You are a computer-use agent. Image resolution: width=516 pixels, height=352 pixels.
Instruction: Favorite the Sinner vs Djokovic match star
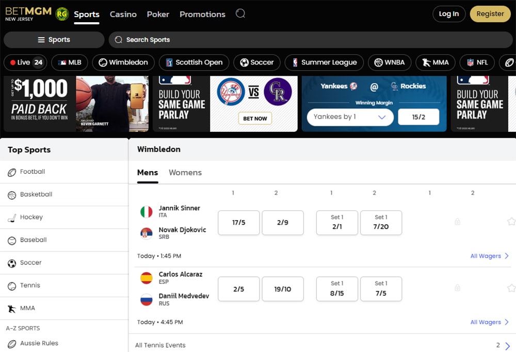click(511, 222)
